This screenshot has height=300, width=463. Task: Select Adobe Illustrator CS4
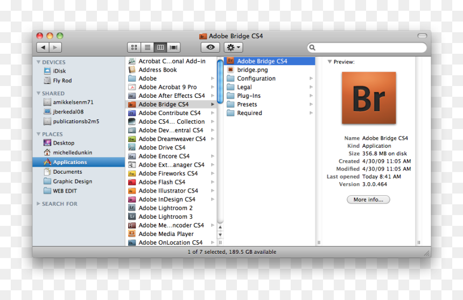[171, 190]
